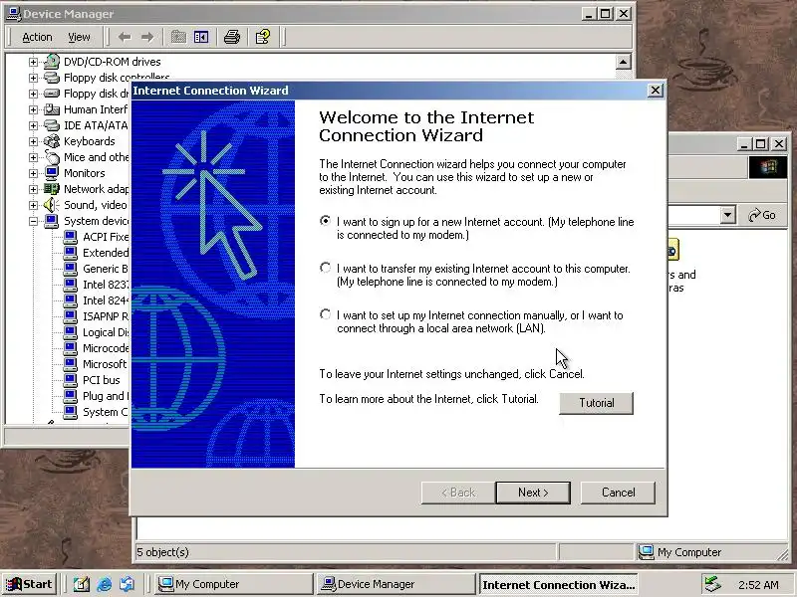Select the ACPI Fixed device icon

click(x=70, y=237)
